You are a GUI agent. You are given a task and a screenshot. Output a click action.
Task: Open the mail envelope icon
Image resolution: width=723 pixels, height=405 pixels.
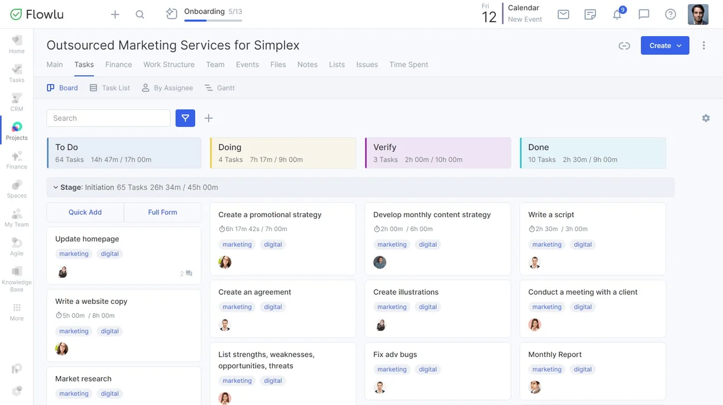coord(563,14)
